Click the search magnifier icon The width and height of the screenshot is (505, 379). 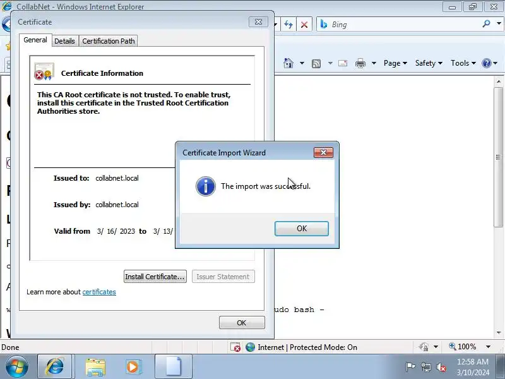click(486, 24)
